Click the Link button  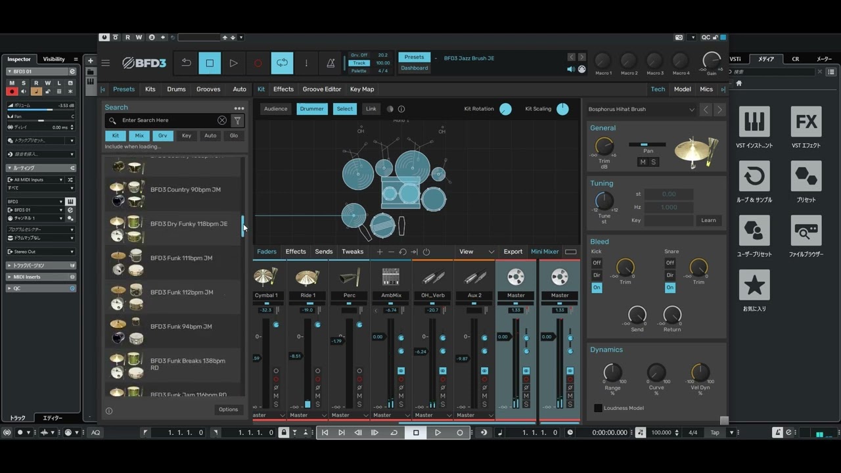(x=371, y=109)
